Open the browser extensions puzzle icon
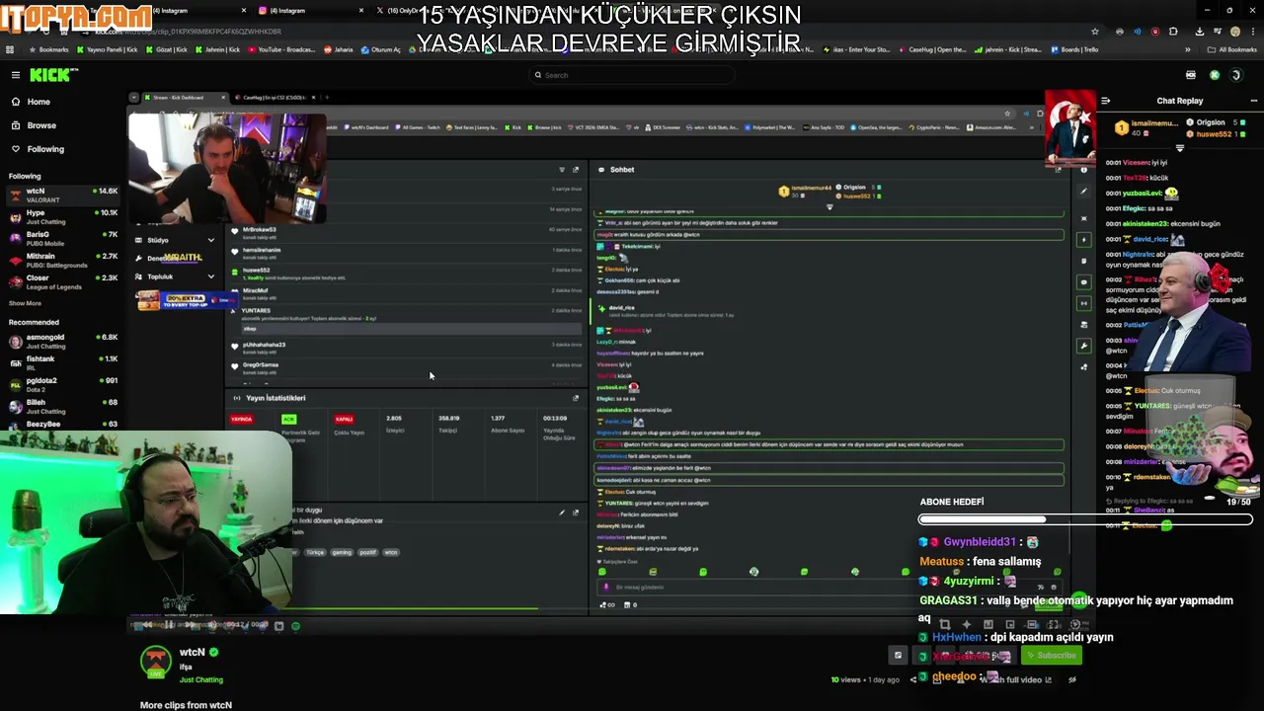 pos(1172,32)
